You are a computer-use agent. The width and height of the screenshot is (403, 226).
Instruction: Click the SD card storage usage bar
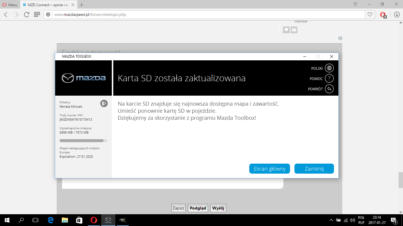[x=83, y=141]
